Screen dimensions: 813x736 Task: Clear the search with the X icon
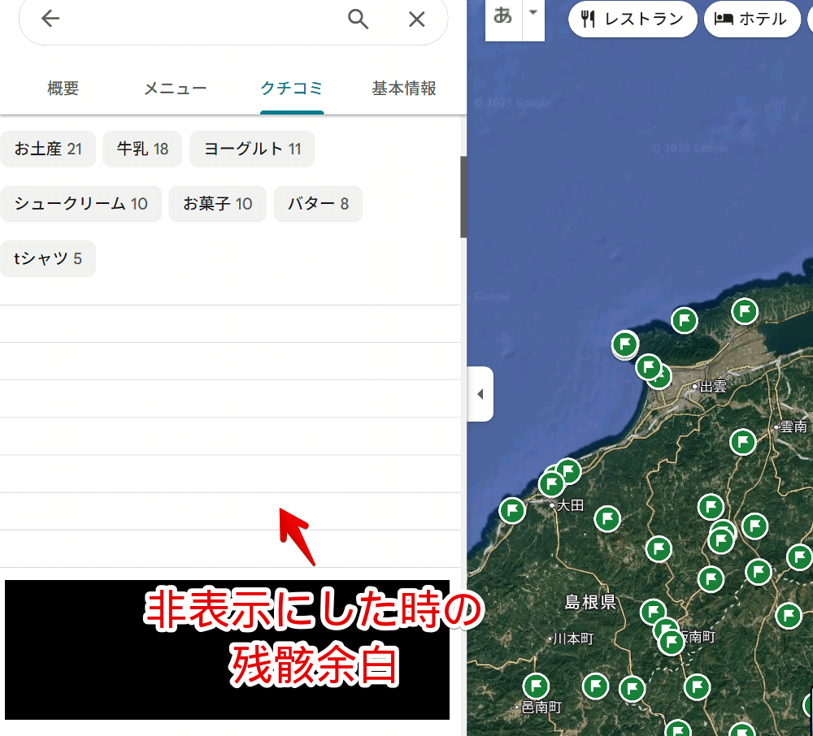(416, 19)
